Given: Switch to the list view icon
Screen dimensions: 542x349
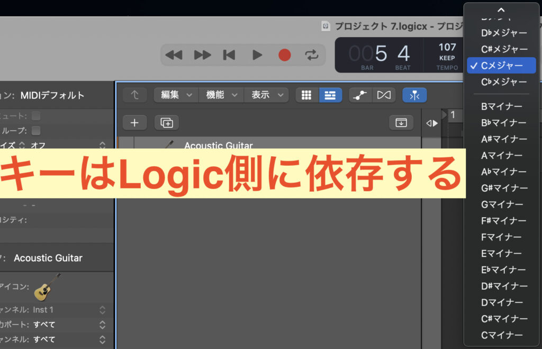Looking at the screenshot, I should 330,95.
